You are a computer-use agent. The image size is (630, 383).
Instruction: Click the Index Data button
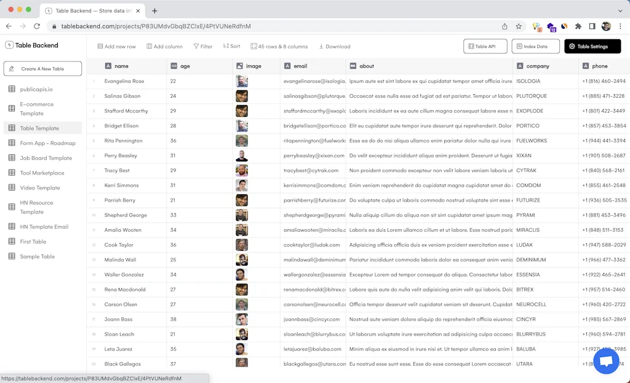coord(535,46)
